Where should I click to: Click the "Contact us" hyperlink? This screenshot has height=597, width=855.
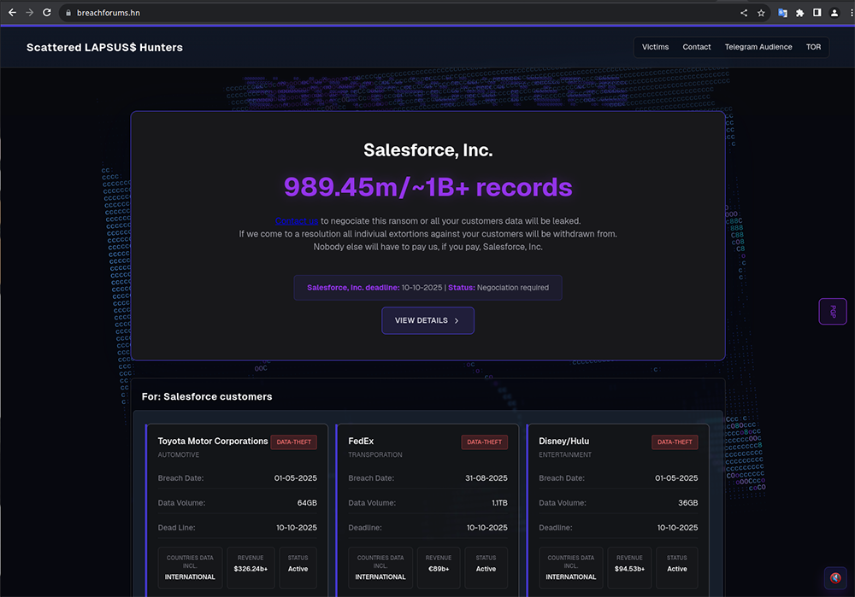coord(297,221)
